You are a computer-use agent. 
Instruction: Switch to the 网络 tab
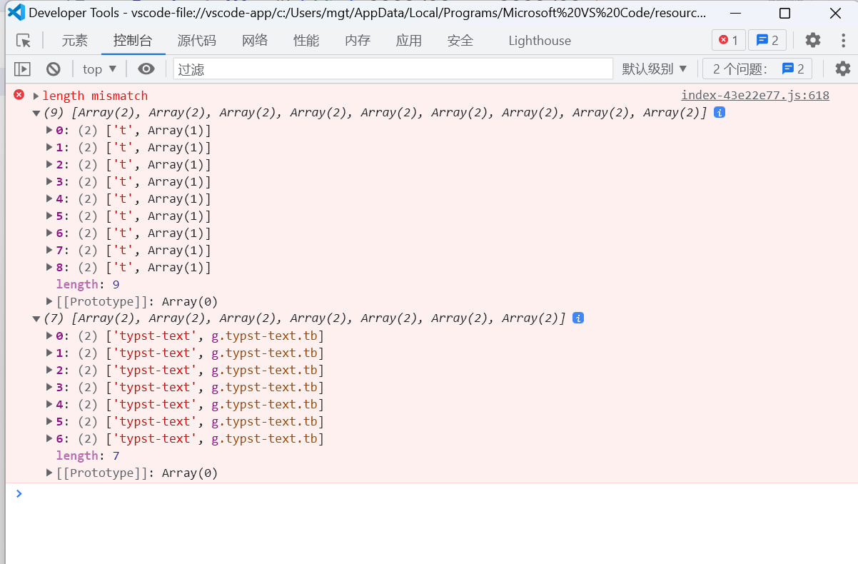pyautogui.click(x=255, y=41)
